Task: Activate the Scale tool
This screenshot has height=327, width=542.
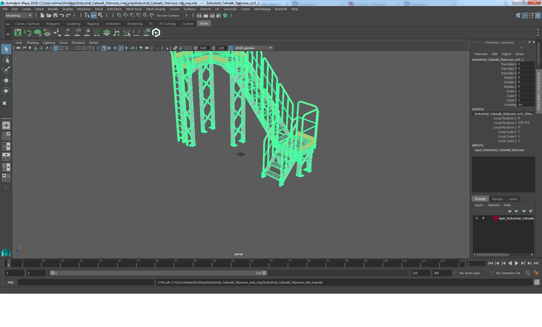Action: [x=6, y=101]
